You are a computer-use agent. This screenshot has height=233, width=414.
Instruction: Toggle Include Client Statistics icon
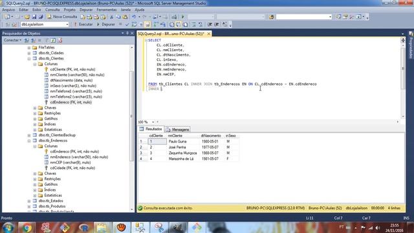(162, 25)
